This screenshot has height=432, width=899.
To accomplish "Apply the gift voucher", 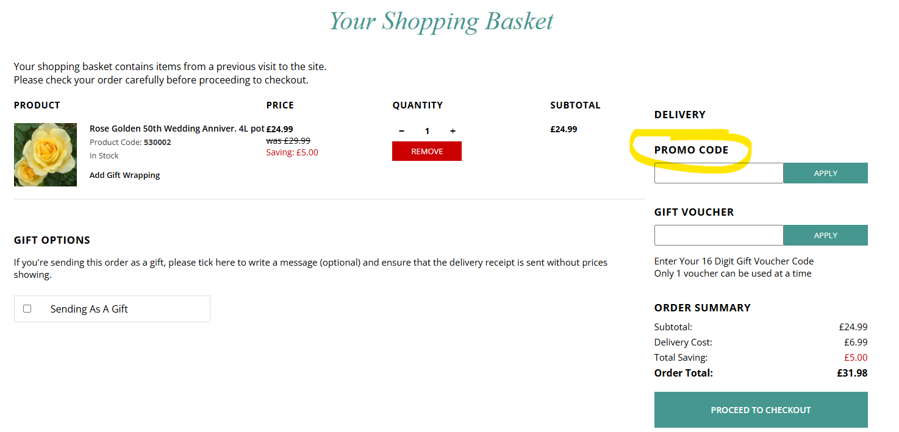I will click(825, 235).
